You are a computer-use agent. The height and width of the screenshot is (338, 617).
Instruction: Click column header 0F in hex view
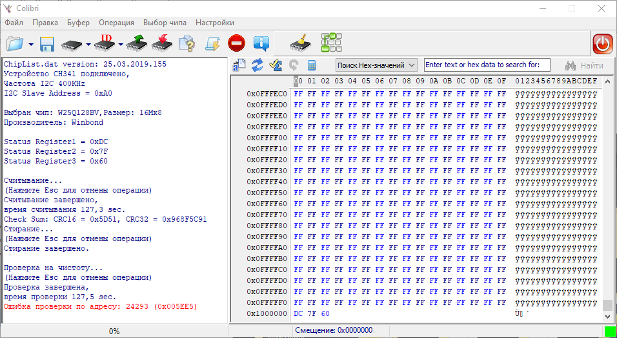(x=501, y=81)
